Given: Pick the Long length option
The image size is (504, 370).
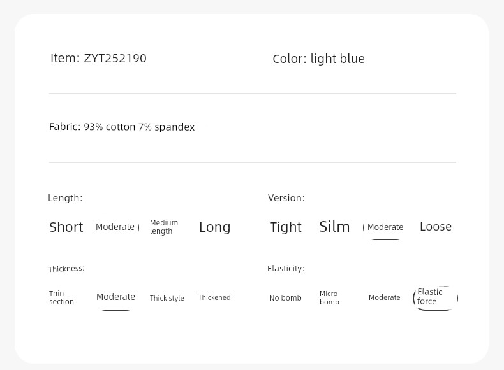Looking at the screenshot, I should [215, 227].
